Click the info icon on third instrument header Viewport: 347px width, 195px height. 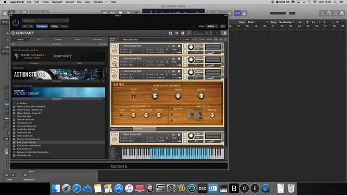coord(179,71)
